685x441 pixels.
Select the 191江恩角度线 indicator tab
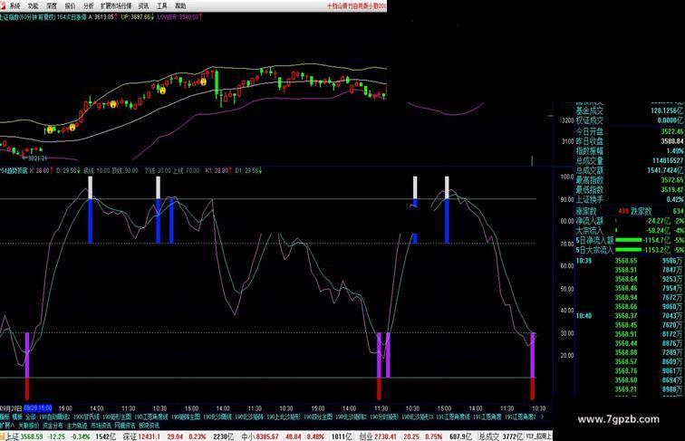click(x=453, y=417)
